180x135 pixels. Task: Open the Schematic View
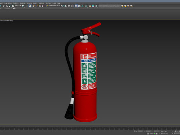82,6
